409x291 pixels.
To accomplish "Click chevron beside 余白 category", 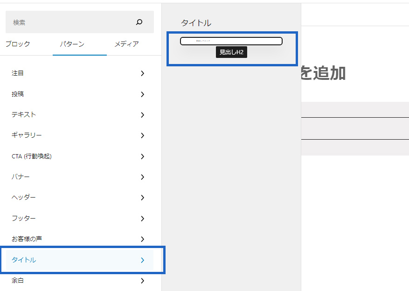I will click(x=142, y=281).
